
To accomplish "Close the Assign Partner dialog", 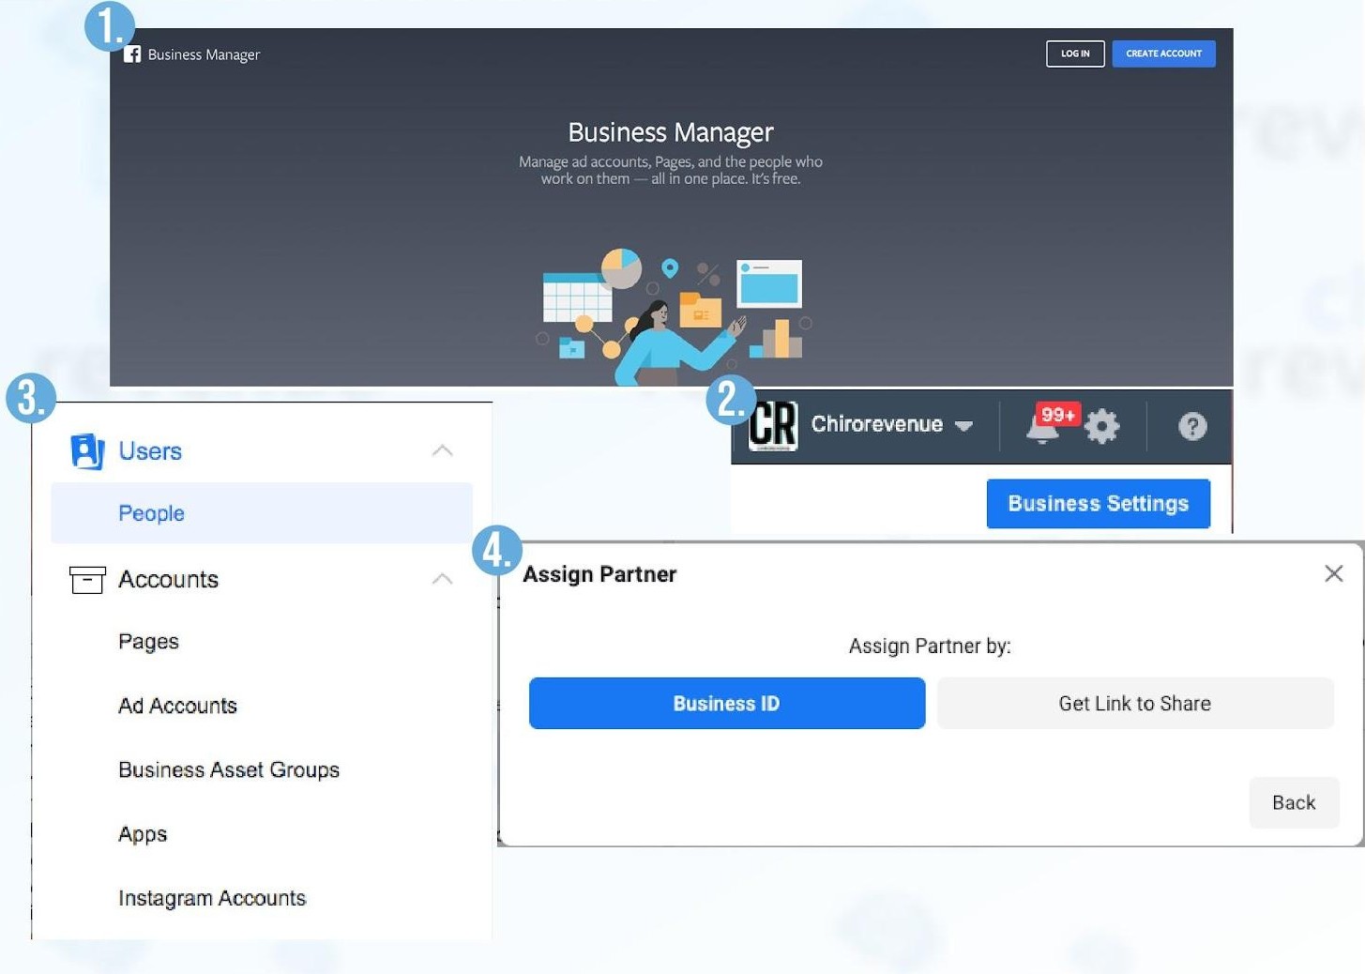I will pos(1333,573).
